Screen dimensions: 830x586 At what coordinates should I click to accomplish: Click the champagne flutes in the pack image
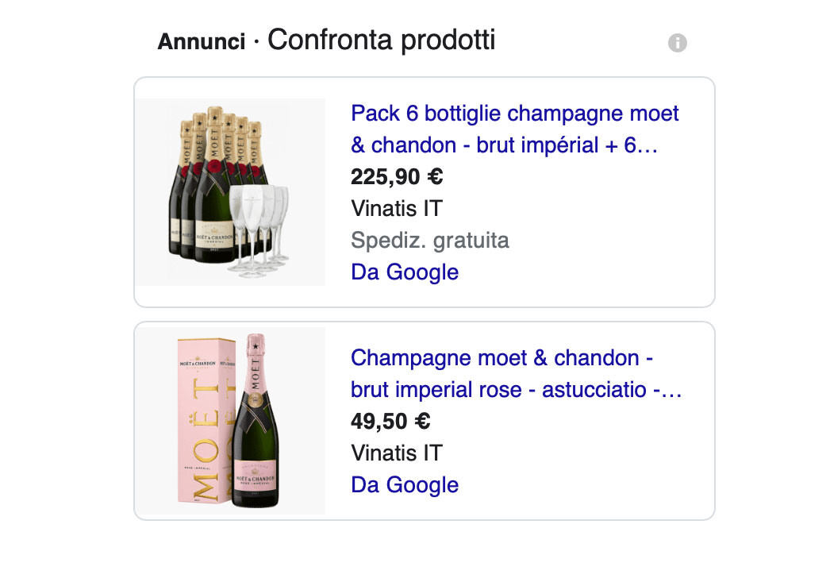coord(259,229)
